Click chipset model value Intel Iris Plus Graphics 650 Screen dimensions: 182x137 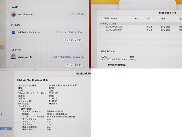click(x=63, y=85)
